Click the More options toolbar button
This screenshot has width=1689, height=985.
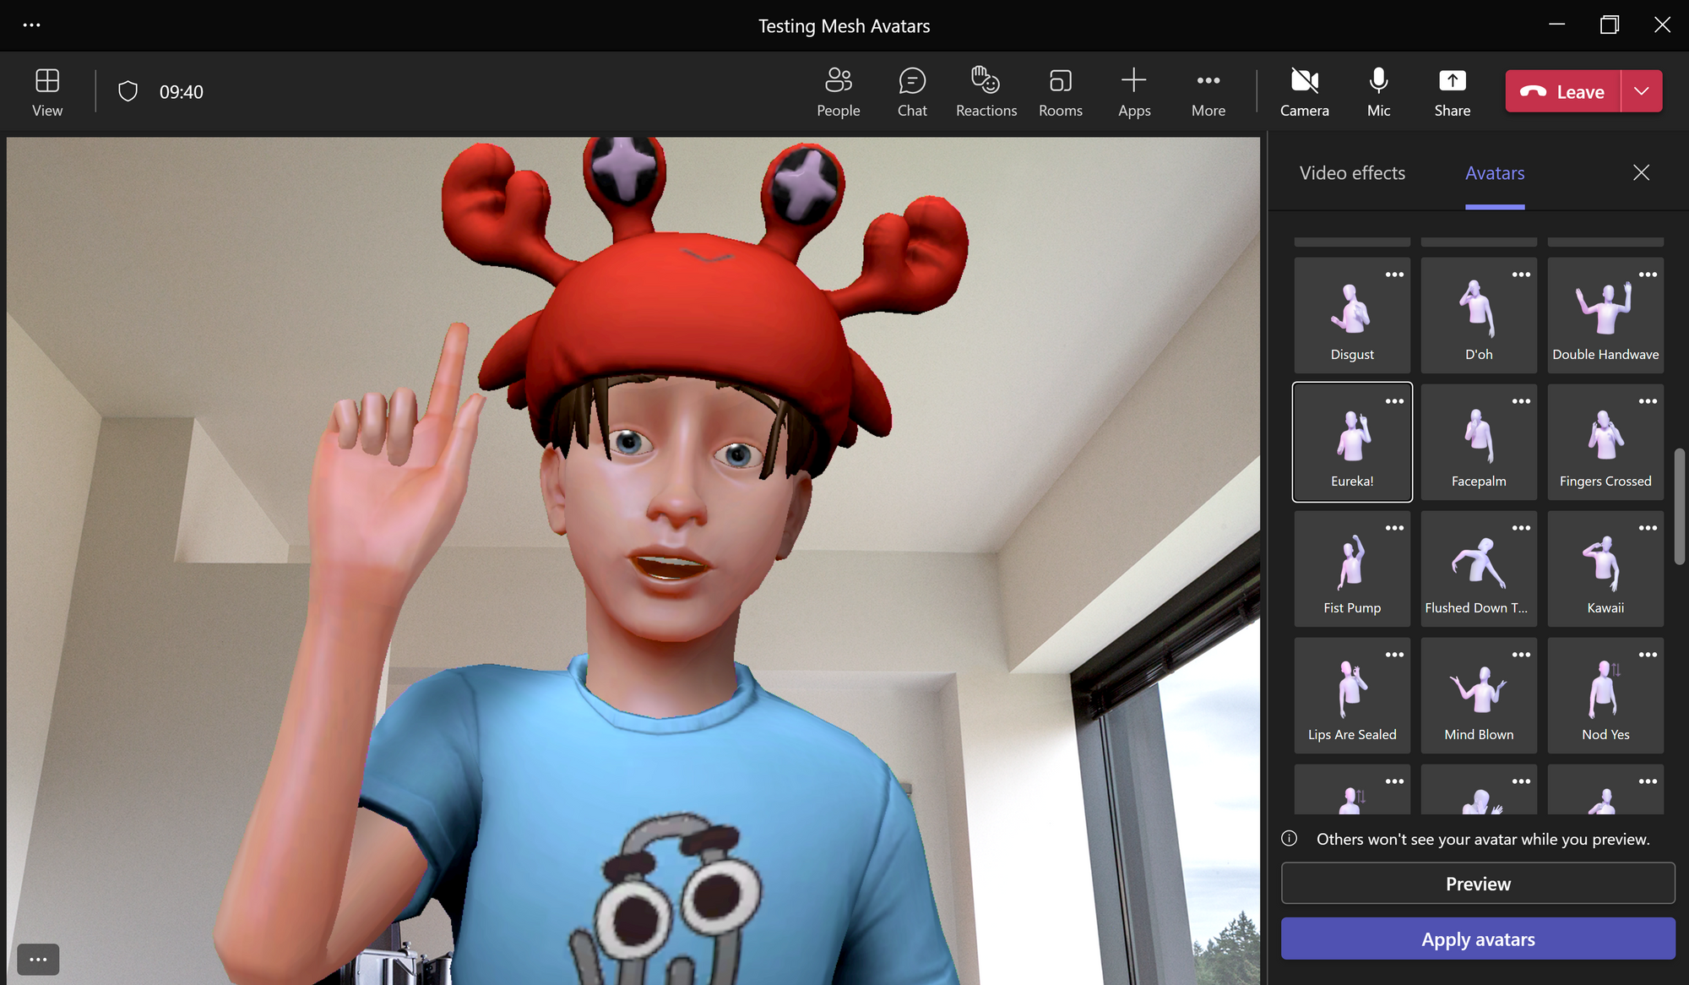click(1206, 90)
